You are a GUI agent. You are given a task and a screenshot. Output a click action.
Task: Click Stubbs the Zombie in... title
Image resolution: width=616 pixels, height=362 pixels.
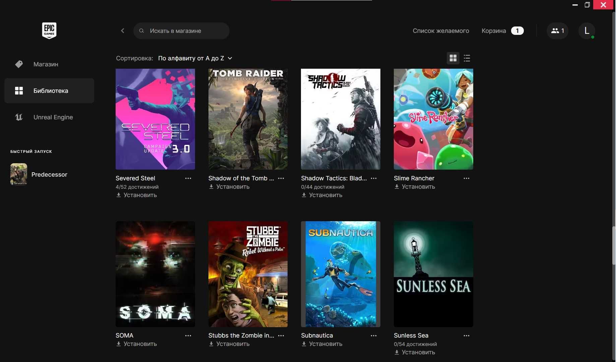(241, 336)
